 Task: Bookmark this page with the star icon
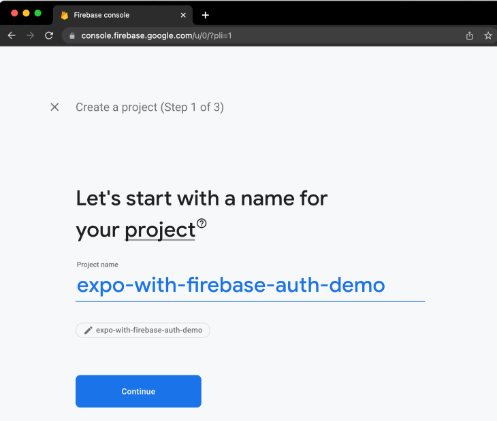click(488, 36)
